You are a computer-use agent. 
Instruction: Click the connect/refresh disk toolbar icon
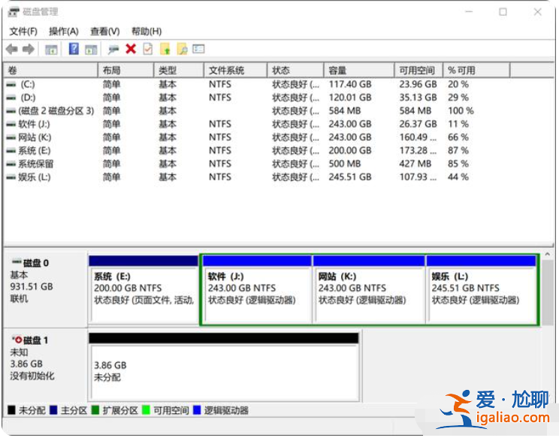(x=113, y=49)
